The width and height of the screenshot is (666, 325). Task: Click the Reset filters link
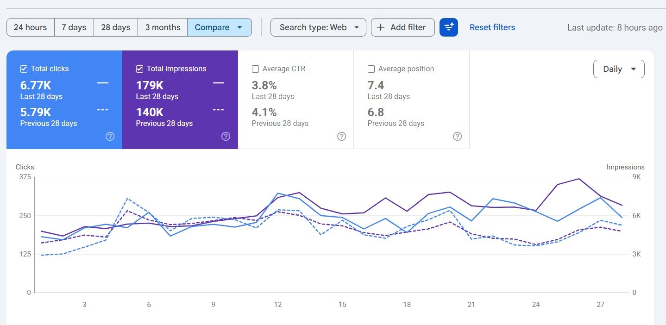pyautogui.click(x=492, y=27)
